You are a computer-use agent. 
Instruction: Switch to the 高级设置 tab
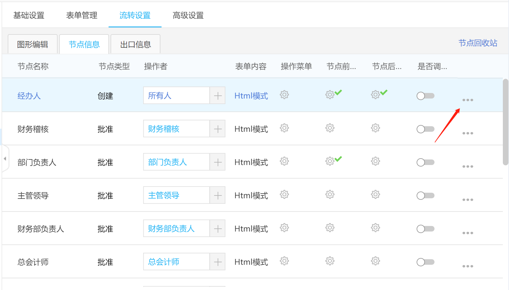188,15
